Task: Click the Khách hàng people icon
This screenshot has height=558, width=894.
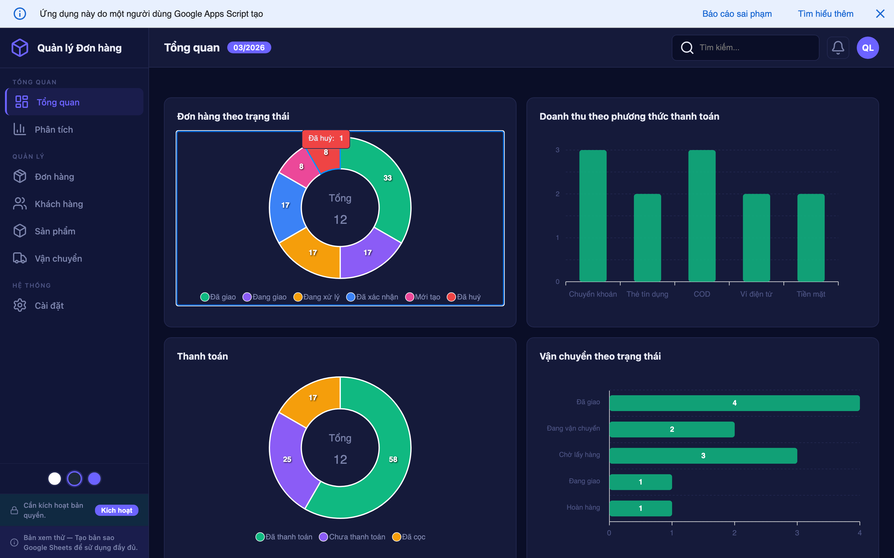Action: [20, 204]
